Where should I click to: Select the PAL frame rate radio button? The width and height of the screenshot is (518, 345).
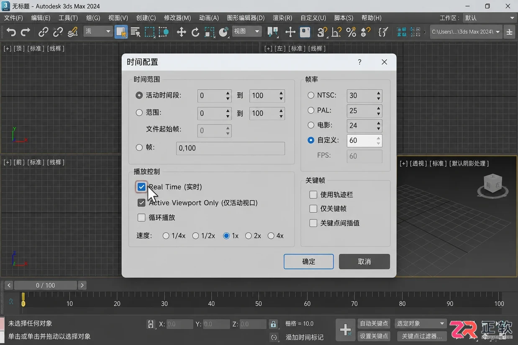coord(311,110)
